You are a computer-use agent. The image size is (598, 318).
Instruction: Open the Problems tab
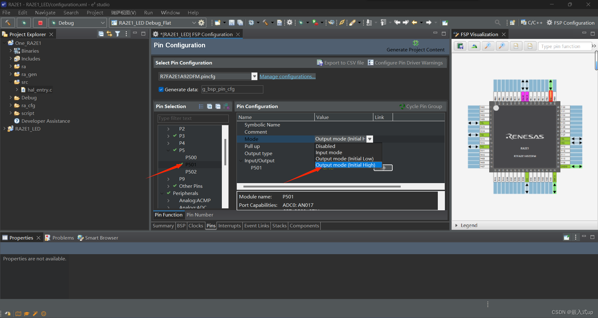click(x=60, y=238)
